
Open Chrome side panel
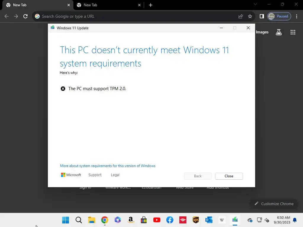[262, 17]
